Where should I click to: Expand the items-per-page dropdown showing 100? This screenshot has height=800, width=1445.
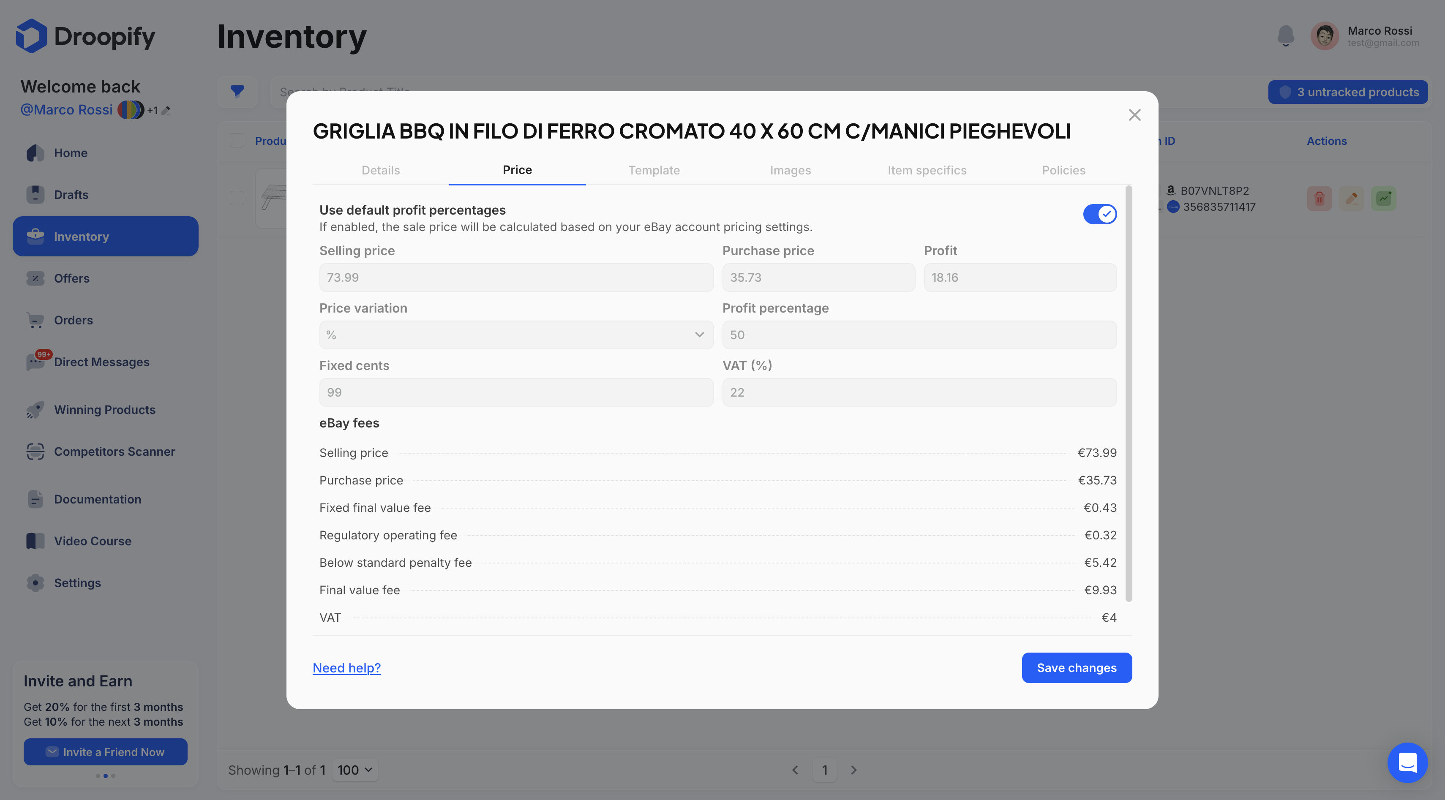354,770
